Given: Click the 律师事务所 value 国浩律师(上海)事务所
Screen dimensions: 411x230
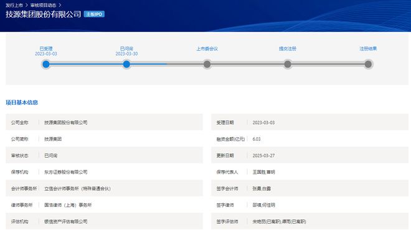Looking at the screenshot, I should [x=68, y=205].
